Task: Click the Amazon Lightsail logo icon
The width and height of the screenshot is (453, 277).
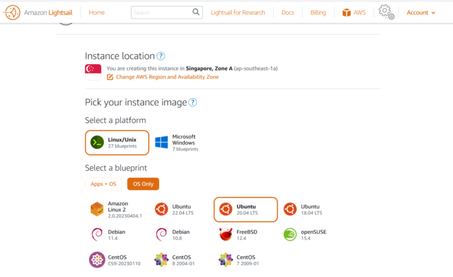Action: click(12, 12)
